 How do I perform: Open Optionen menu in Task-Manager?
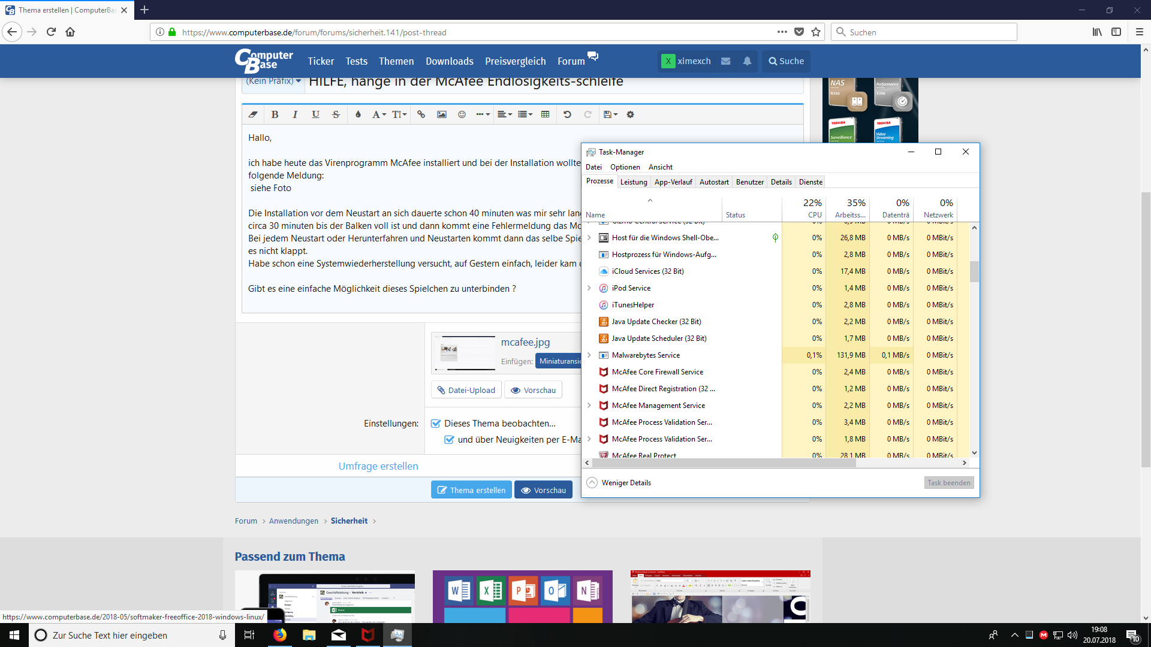point(625,167)
